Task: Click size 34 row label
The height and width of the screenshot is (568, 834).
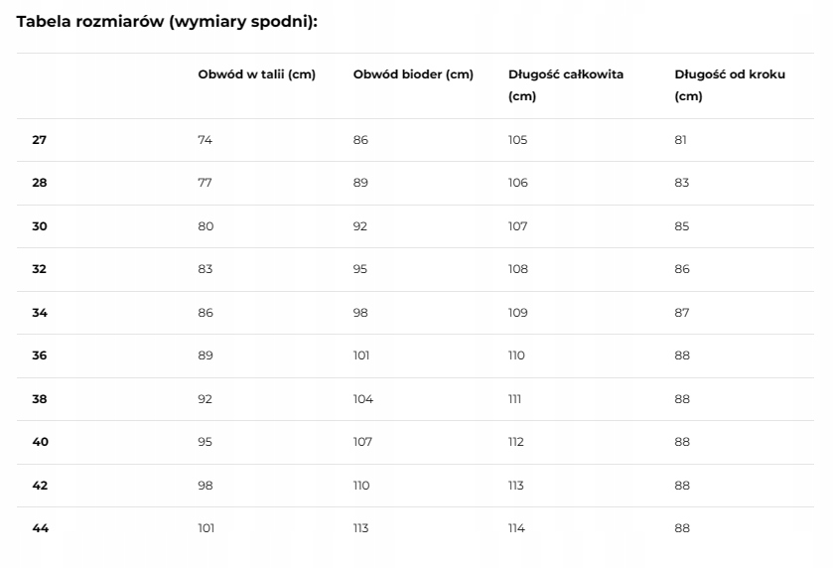Action: (x=40, y=313)
